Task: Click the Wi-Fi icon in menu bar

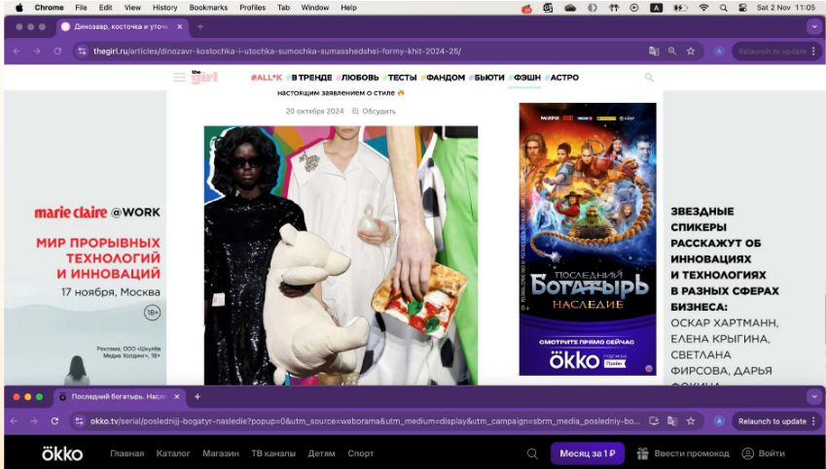Action: coord(703,8)
